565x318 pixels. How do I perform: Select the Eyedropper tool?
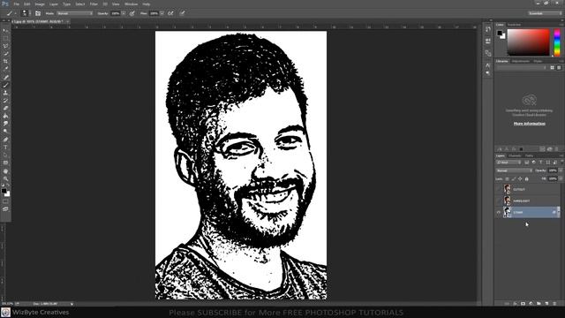point(5,69)
